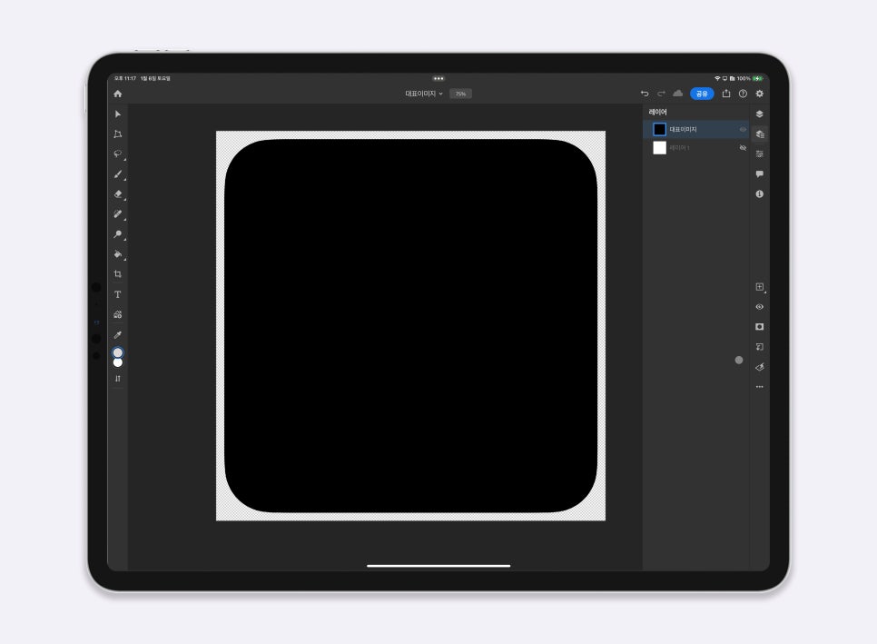Open more layer actions ellipsis
Image resolution: width=877 pixels, height=644 pixels.
click(x=760, y=387)
